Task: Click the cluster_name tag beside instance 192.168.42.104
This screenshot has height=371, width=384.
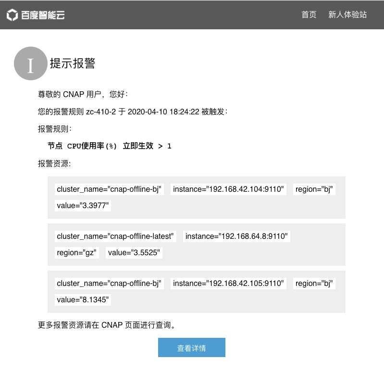Action: pos(109,189)
